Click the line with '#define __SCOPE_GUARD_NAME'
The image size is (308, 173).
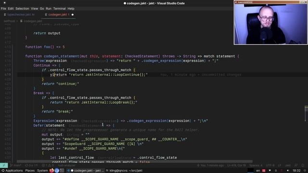click(115, 139)
